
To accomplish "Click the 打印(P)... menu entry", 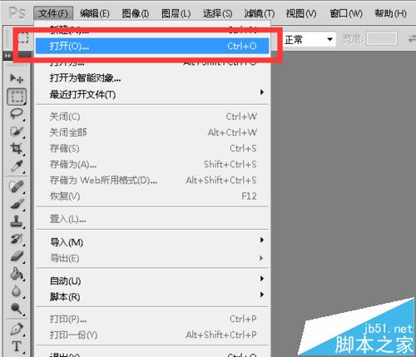I will point(152,319).
